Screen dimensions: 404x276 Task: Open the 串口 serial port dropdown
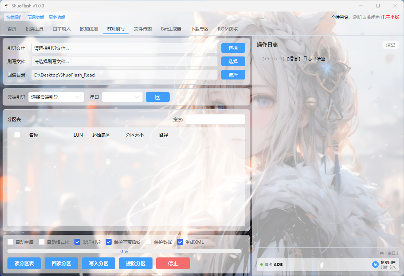pos(122,97)
